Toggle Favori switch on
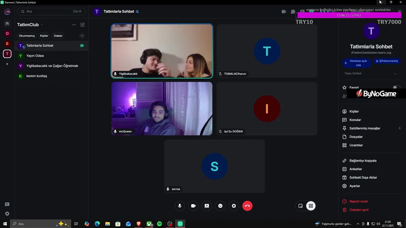The height and width of the screenshot is (228, 406). point(396,87)
